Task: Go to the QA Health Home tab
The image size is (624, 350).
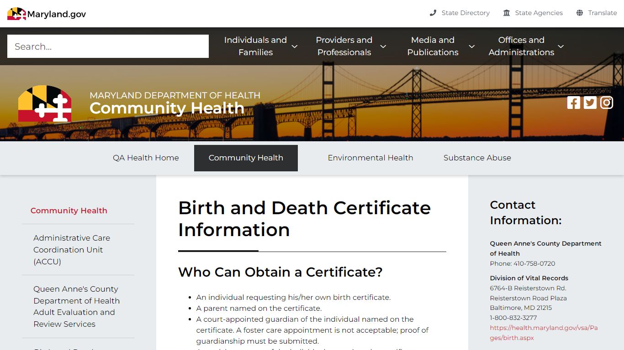Action: 146,158
